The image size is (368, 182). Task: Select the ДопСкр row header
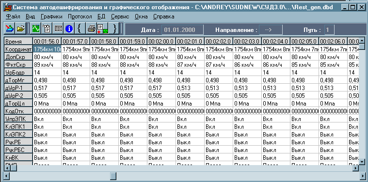(x=18, y=57)
